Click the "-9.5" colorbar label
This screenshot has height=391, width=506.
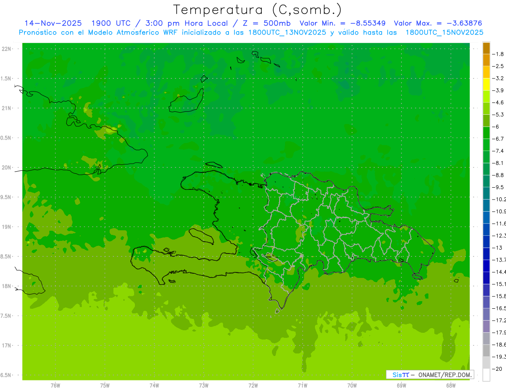click(498, 187)
